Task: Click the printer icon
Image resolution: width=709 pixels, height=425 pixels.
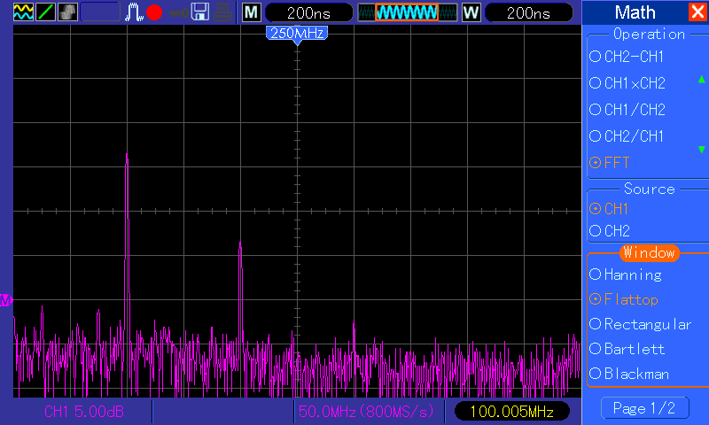Action: click(222, 12)
